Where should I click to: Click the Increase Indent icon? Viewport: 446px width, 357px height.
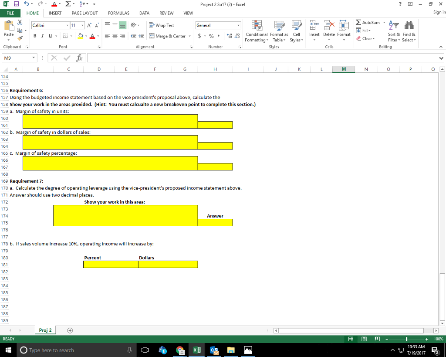click(141, 36)
